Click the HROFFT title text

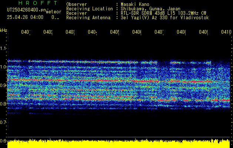pos(38,3)
